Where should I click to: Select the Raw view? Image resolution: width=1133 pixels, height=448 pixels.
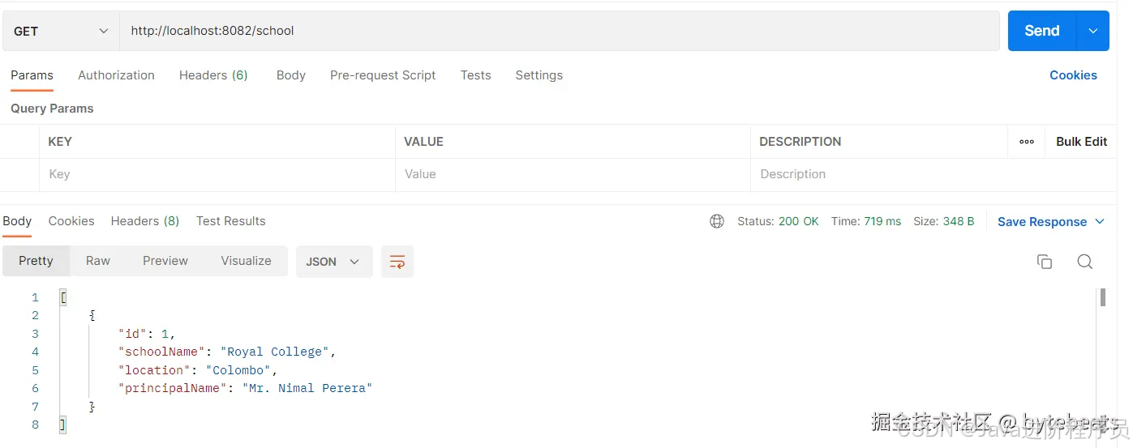(x=98, y=261)
